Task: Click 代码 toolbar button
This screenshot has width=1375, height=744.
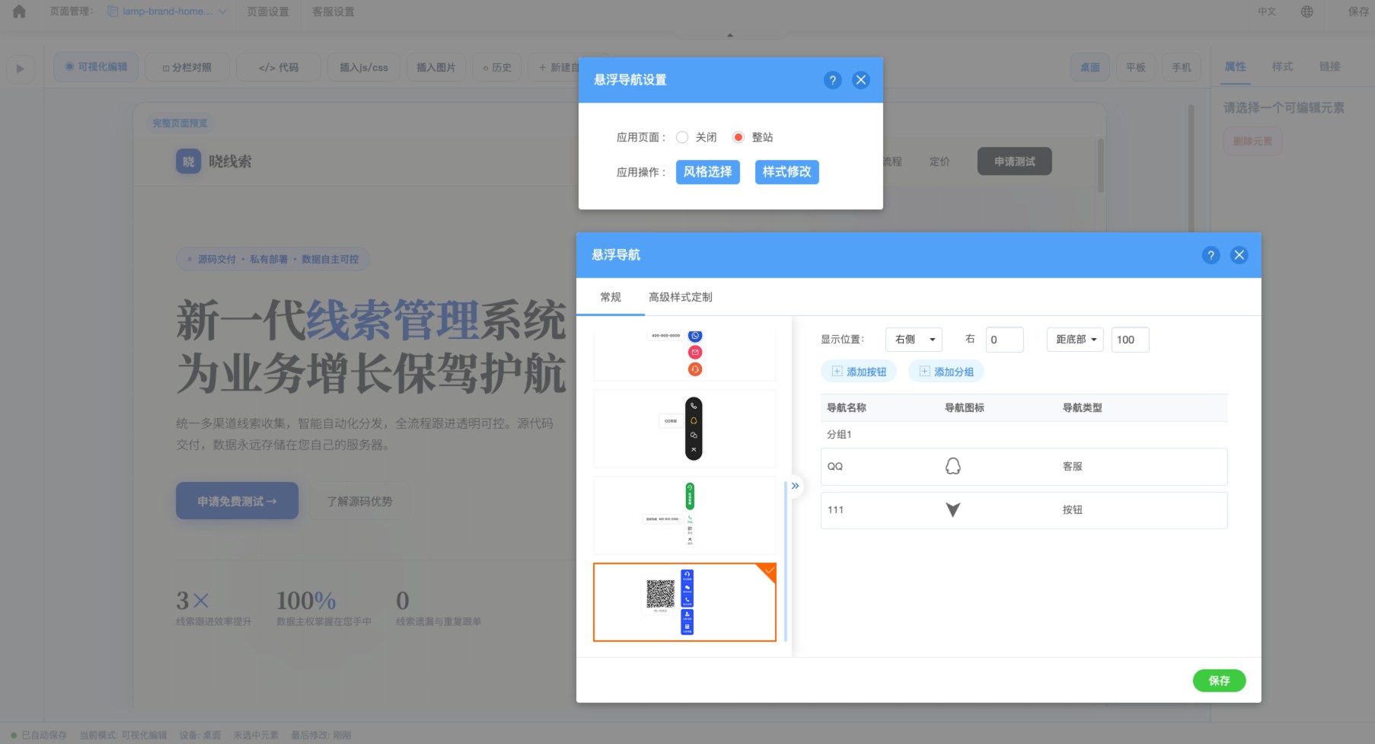Action: coord(279,67)
